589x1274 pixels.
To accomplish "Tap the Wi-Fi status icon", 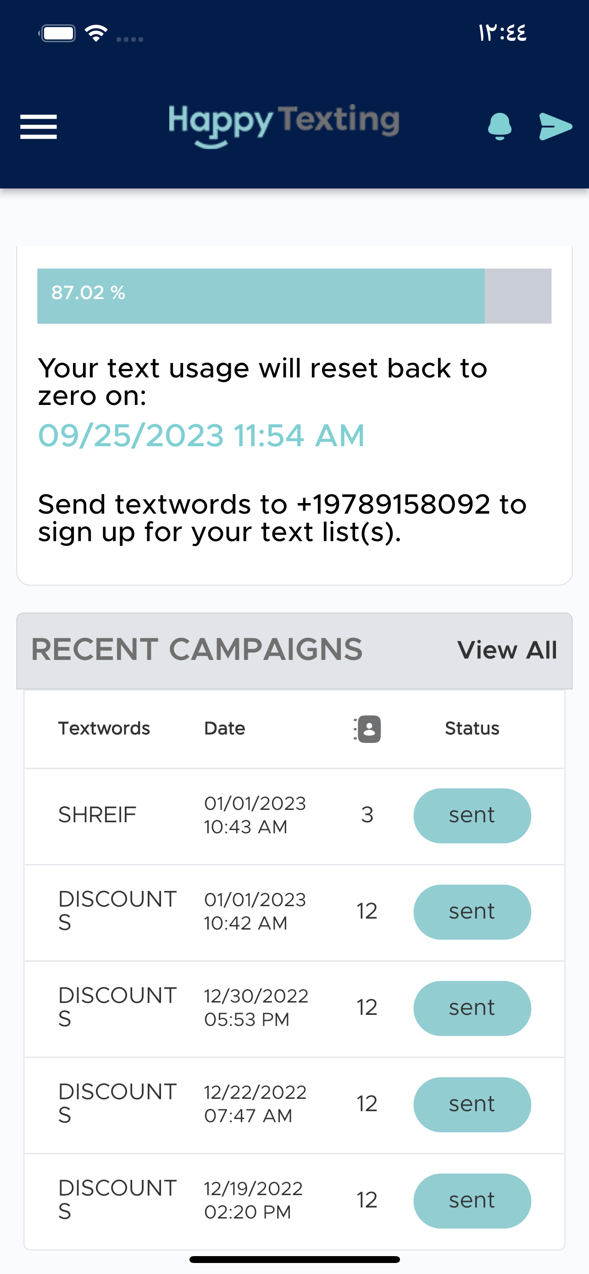I will 96,33.
